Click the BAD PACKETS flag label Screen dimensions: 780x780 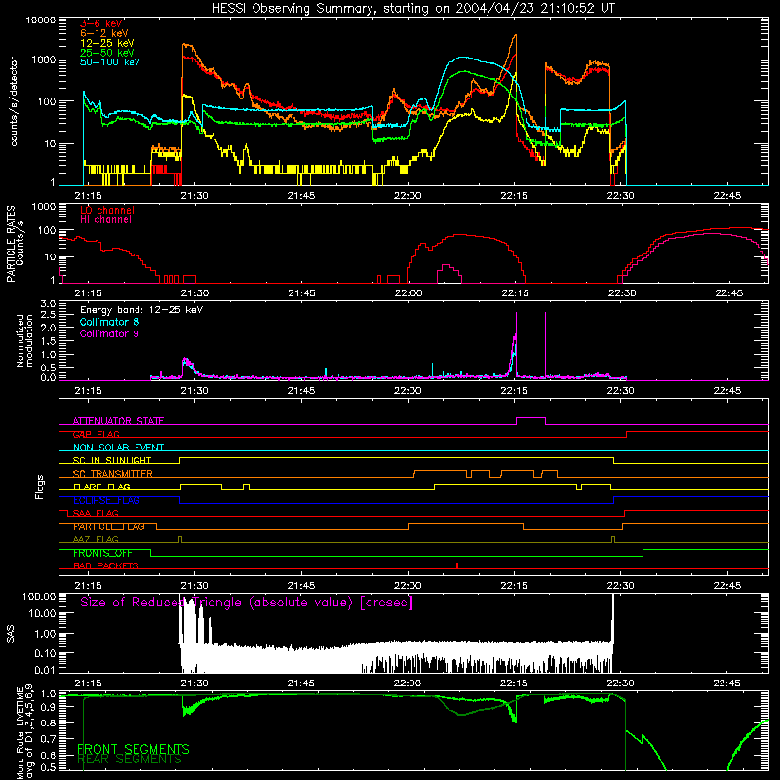(x=106, y=565)
